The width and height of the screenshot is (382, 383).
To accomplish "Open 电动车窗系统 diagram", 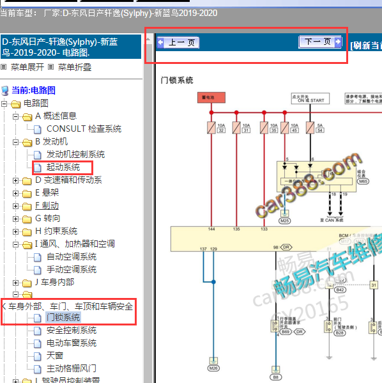I will point(72,343).
